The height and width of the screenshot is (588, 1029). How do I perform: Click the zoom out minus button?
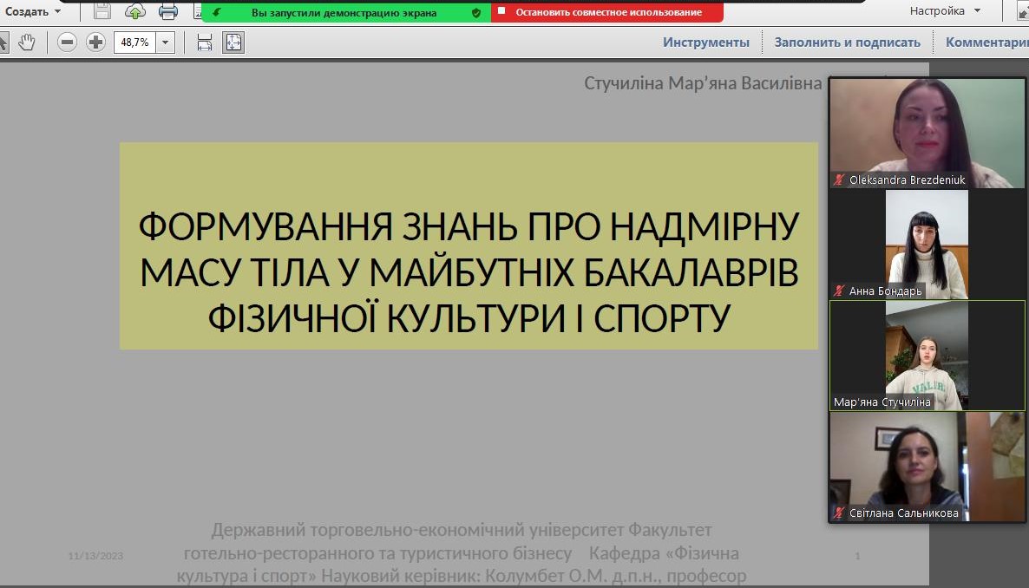click(x=68, y=42)
